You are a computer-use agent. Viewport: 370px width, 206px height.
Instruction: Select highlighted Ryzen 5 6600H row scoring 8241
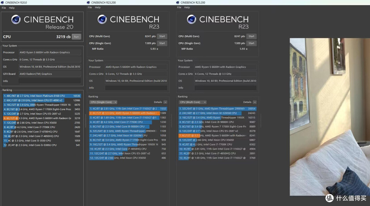click(x=218, y=136)
